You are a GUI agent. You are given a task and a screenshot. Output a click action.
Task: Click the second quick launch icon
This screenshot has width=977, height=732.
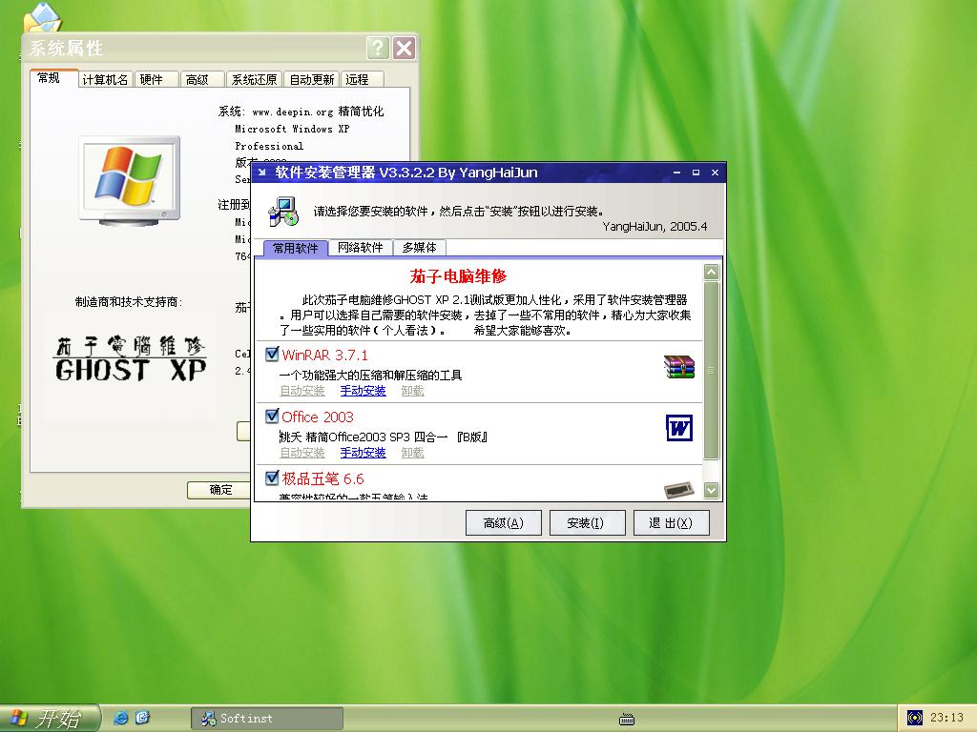coord(143,718)
